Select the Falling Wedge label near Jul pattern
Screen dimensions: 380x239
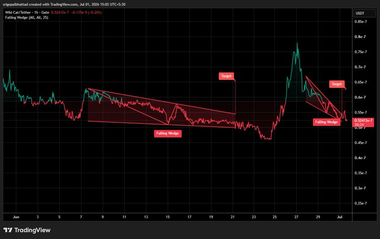tap(326, 122)
